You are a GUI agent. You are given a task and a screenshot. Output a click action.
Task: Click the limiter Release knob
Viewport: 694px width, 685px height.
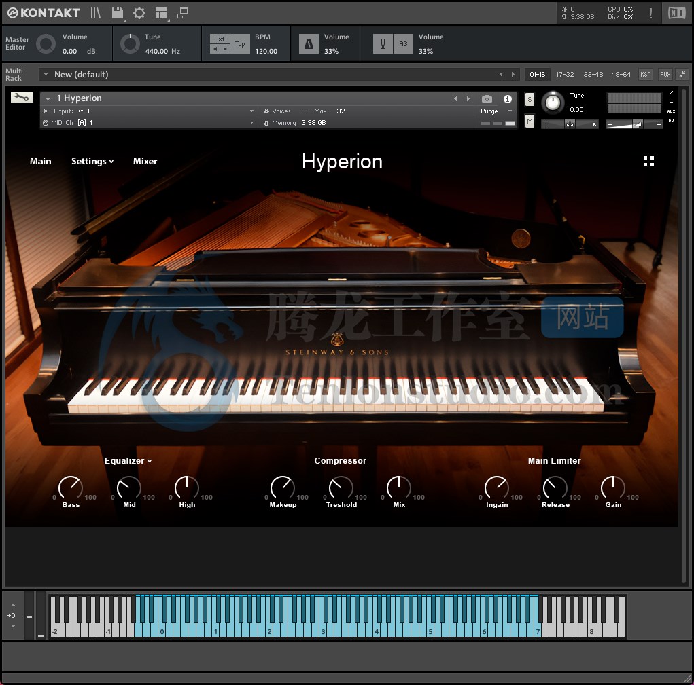tap(555, 488)
